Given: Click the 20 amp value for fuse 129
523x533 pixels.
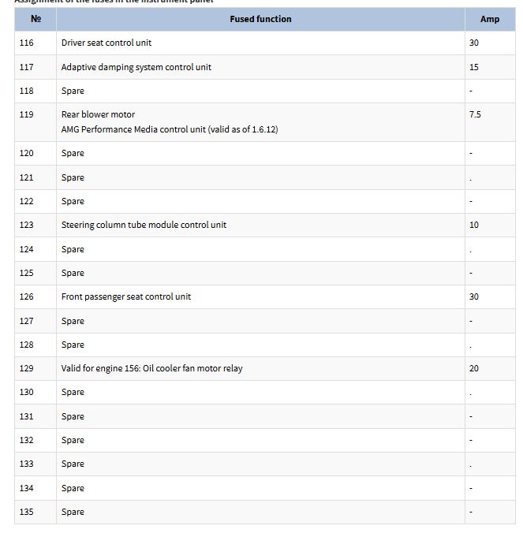Looking at the screenshot, I should (x=473, y=368).
